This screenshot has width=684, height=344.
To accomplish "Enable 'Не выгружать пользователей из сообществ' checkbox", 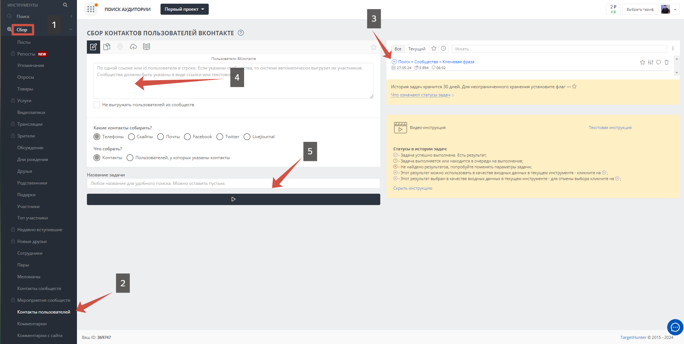I will click(x=97, y=105).
